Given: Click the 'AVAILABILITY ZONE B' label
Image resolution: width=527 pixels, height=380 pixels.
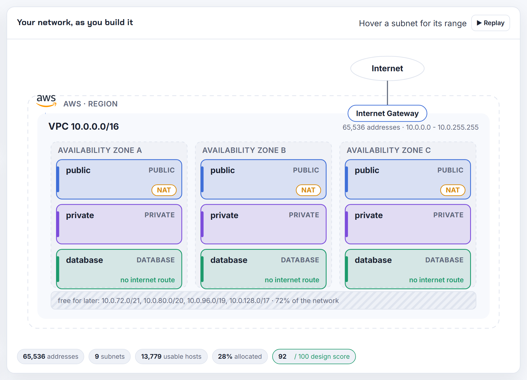Looking at the screenshot, I should [244, 150].
